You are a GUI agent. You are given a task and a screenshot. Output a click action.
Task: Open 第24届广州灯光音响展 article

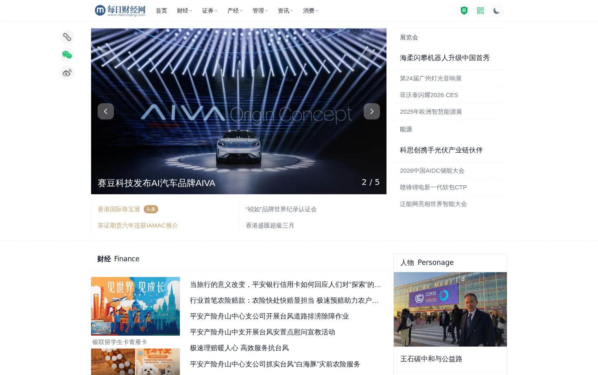[x=431, y=78]
